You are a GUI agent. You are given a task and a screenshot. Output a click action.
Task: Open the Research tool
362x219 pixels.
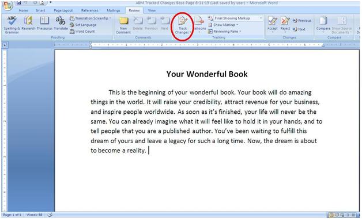[x=28, y=23]
